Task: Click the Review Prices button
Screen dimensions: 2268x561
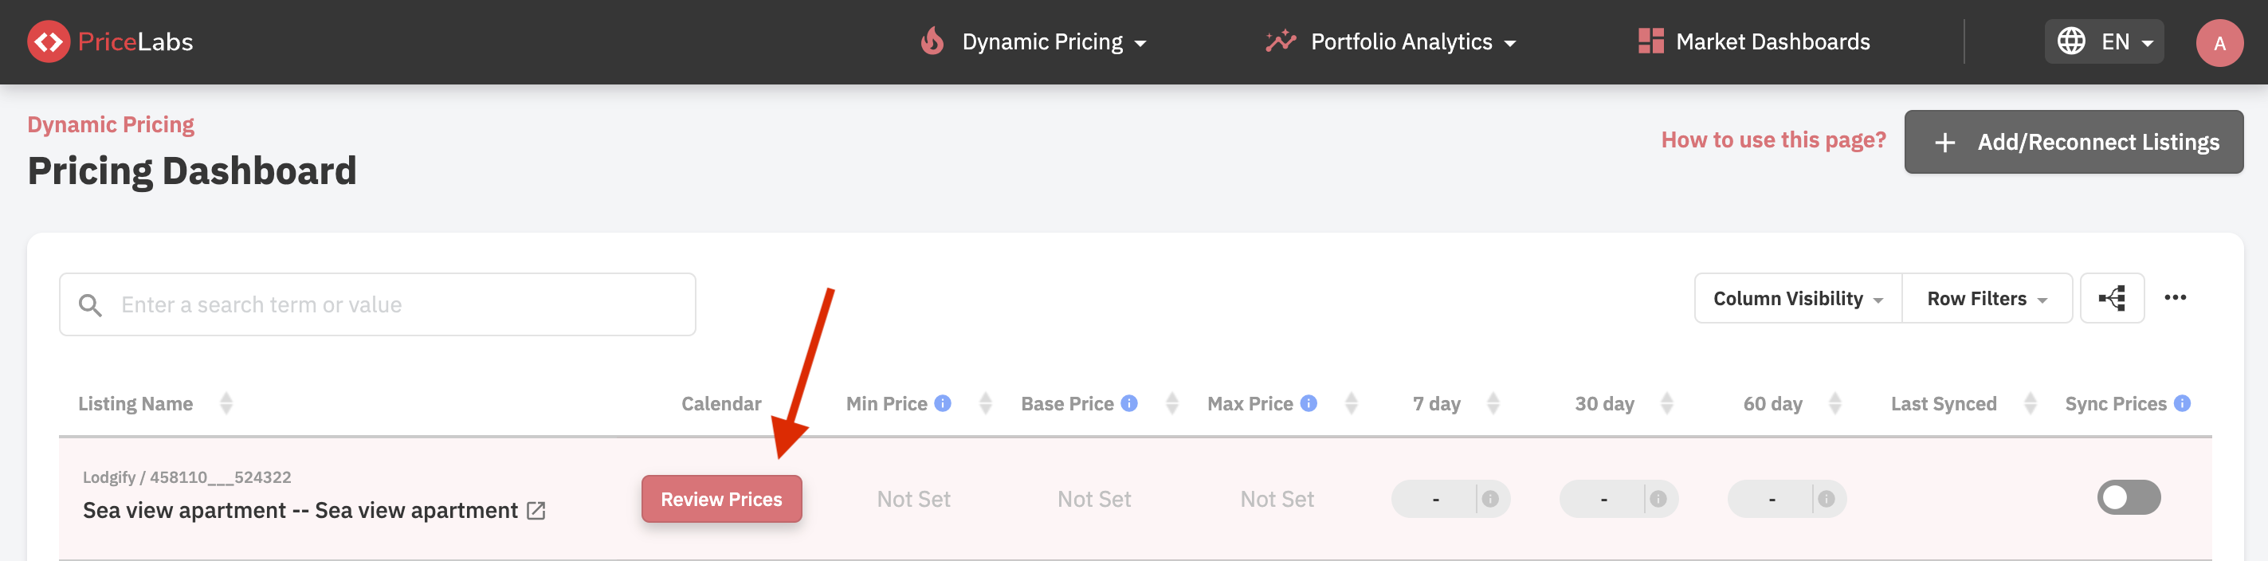Action: (x=721, y=500)
